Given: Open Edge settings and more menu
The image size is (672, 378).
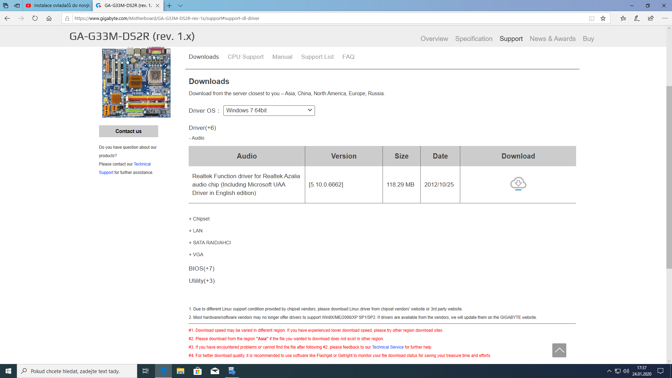Looking at the screenshot, I should pyautogui.click(x=665, y=18).
